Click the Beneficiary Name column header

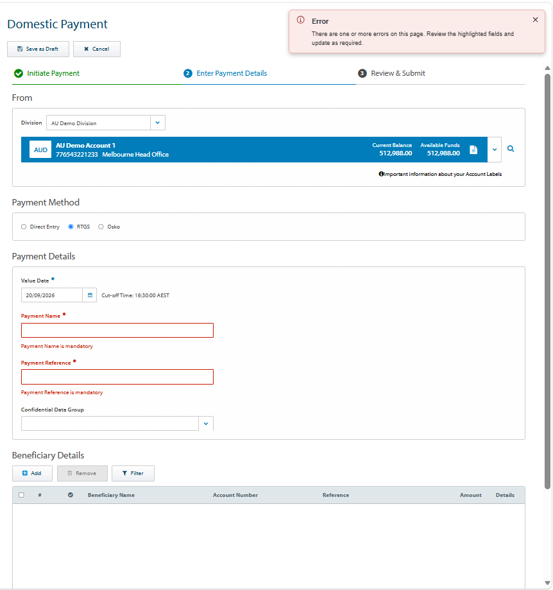pyautogui.click(x=111, y=495)
